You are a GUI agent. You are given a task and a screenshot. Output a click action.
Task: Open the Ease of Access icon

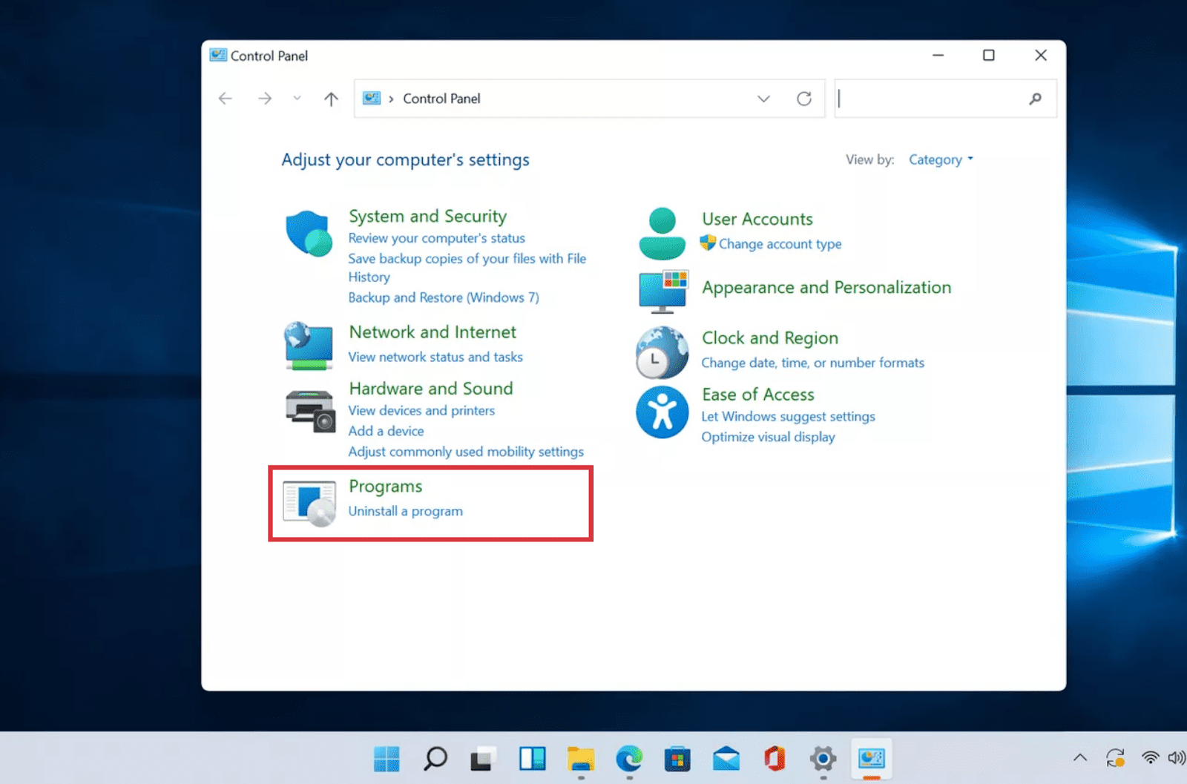662,412
